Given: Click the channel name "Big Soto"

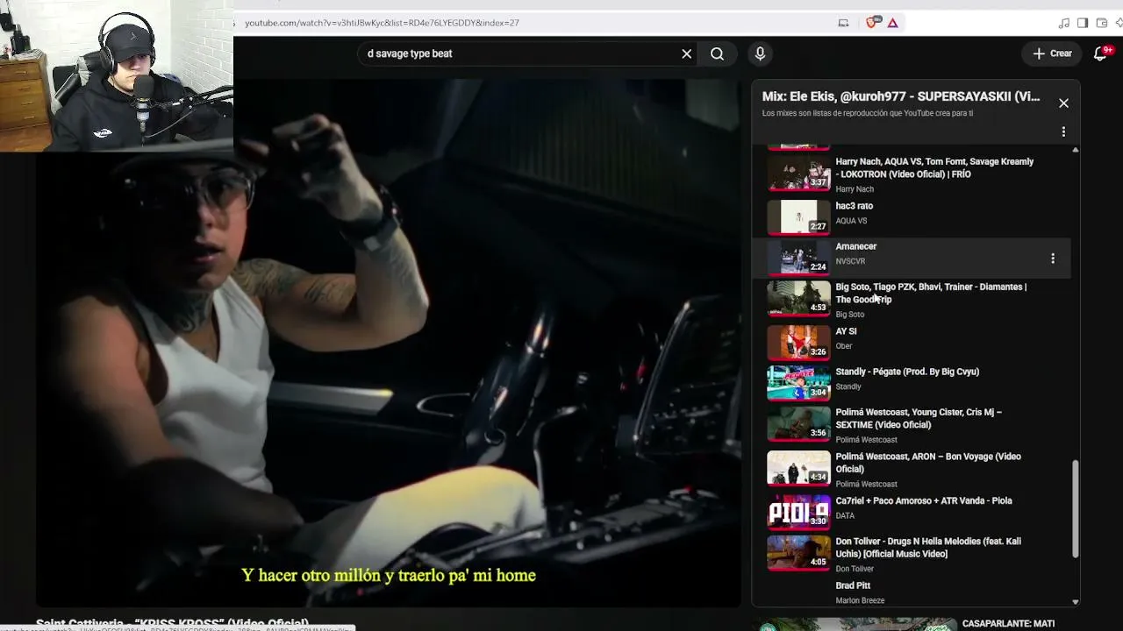Looking at the screenshot, I should (849, 315).
